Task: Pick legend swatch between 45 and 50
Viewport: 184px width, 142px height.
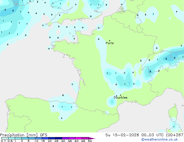Action: 85,138
